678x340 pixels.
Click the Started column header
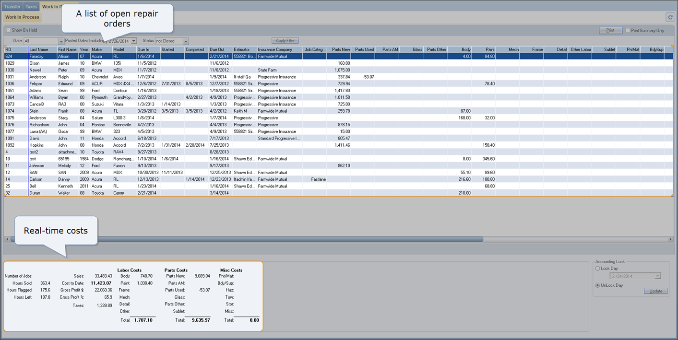(x=172, y=49)
